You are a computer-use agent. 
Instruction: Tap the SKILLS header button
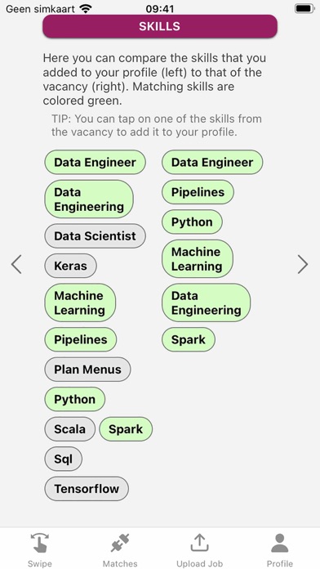160,26
